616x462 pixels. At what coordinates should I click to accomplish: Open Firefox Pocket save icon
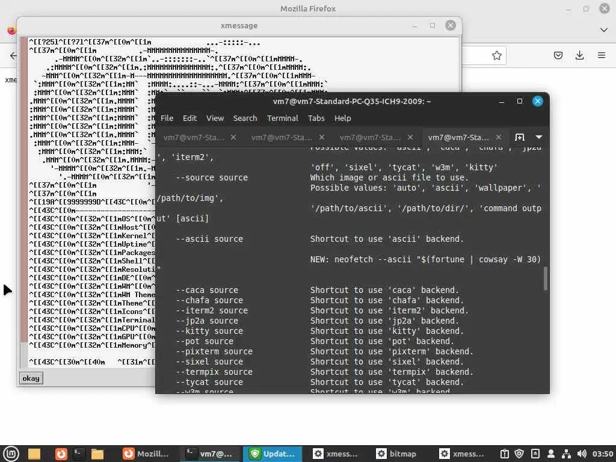tap(558, 55)
